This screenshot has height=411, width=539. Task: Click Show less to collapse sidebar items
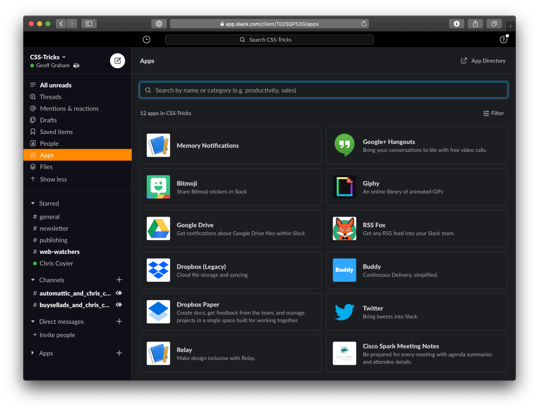tap(53, 179)
